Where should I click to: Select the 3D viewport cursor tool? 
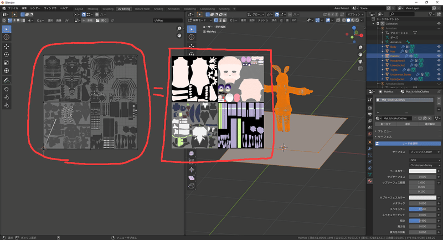point(192,37)
